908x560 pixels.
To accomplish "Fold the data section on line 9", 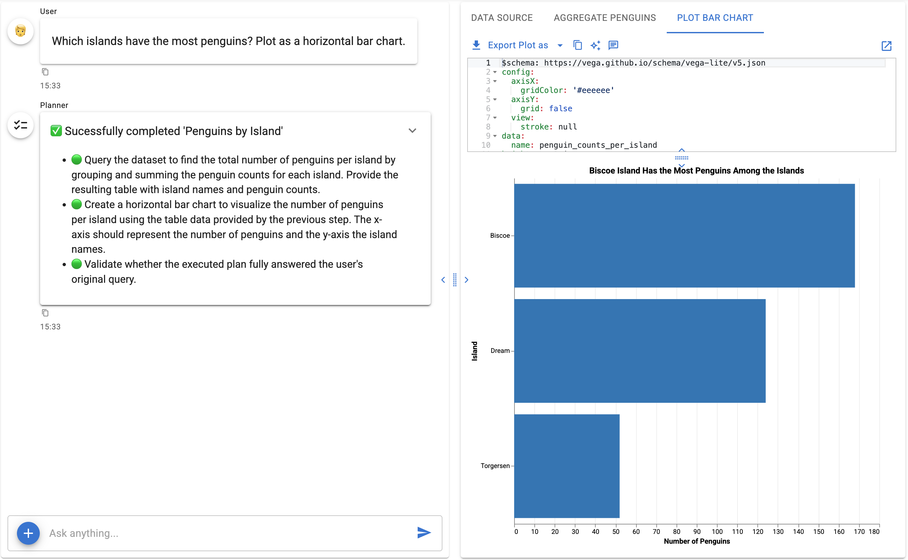I will pos(495,136).
